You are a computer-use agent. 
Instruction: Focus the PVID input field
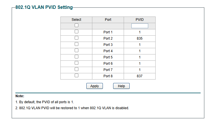[x=140, y=26]
